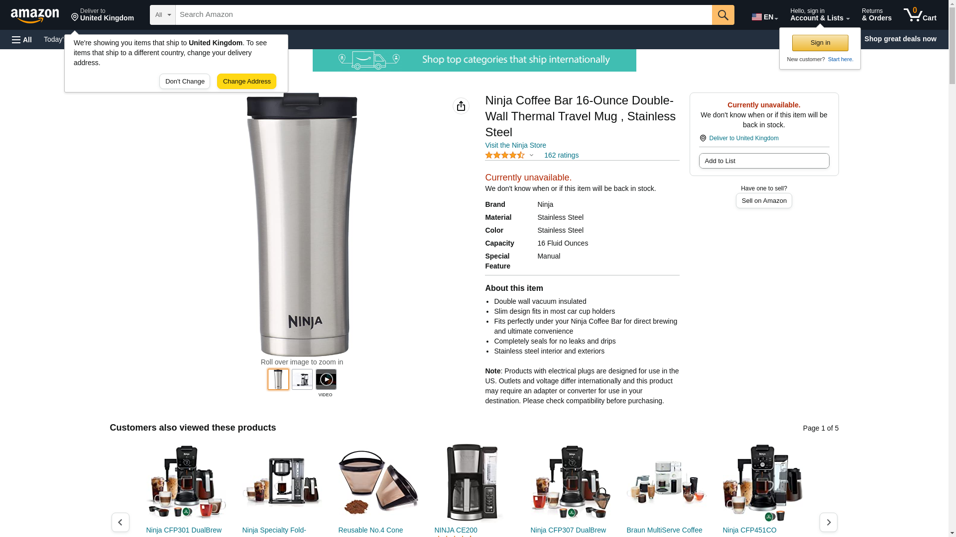
Task: Select the second product image thumbnail
Action: (x=302, y=379)
